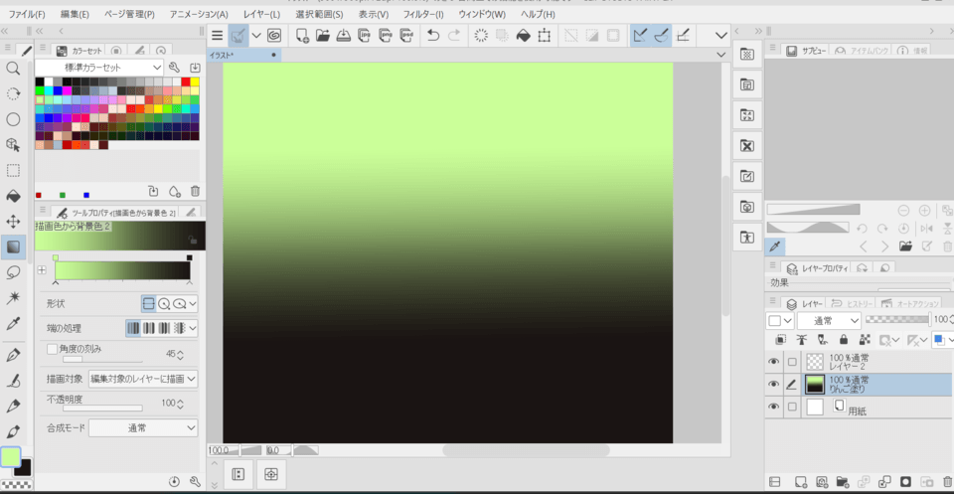Select the Fill bucket tool
This screenshot has width=954, height=494.
13,196
